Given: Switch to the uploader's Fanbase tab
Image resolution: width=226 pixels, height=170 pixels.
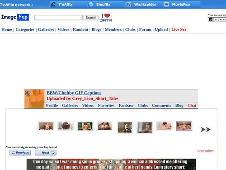Looking at the screenshot, I should click(x=126, y=106).
